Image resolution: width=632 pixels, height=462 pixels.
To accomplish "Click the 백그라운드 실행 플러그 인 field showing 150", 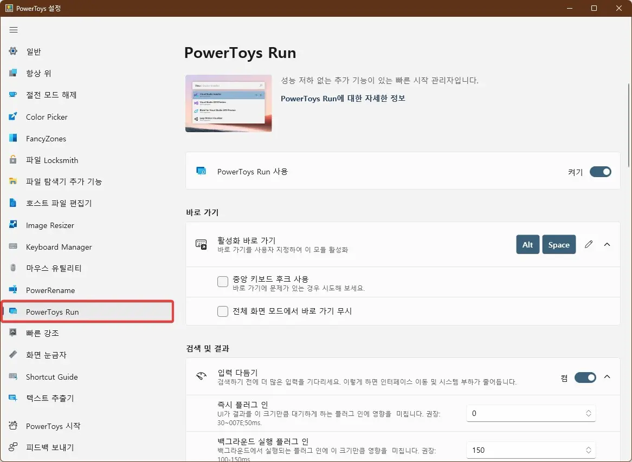I will (x=531, y=450).
